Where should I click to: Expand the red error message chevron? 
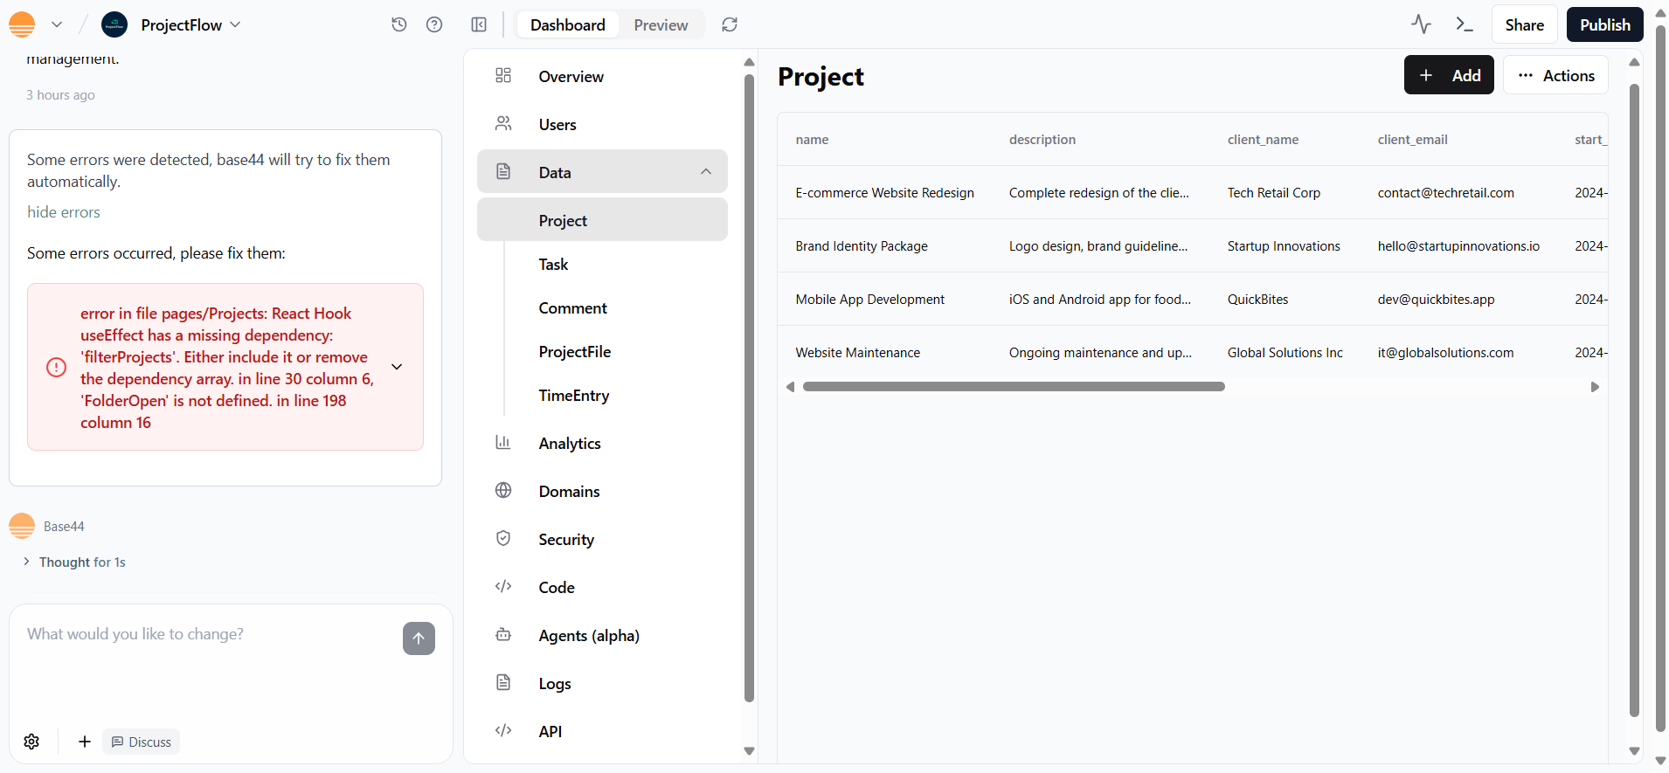pyautogui.click(x=397, y=367)
